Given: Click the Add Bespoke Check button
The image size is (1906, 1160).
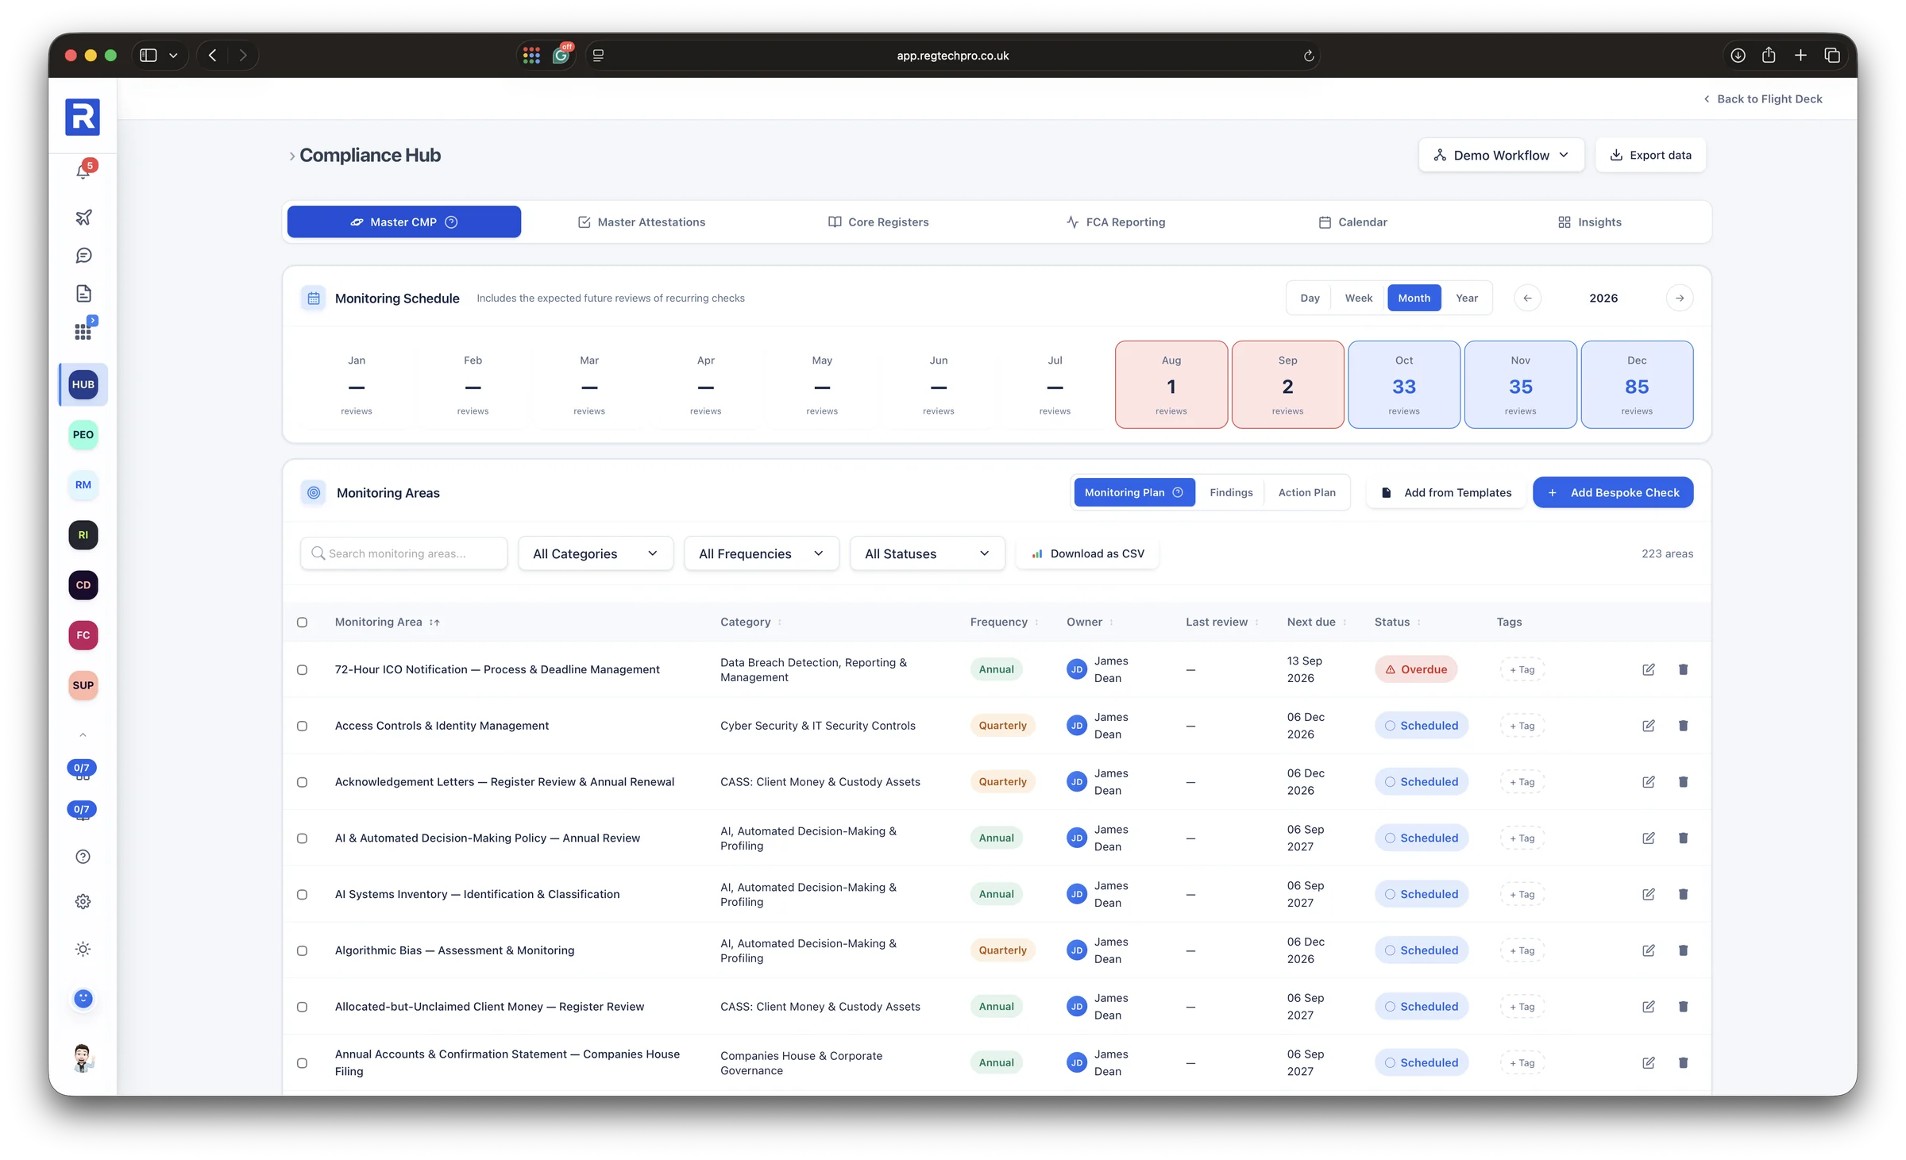Looking at the screenshot, I should [1613, 492].
